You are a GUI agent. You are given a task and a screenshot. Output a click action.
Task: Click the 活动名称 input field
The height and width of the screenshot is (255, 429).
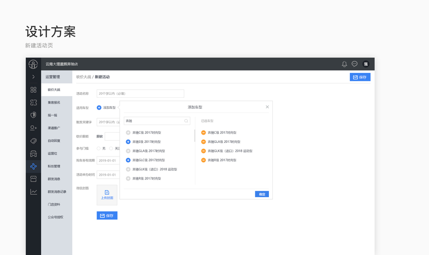click(x=140, y=93)
